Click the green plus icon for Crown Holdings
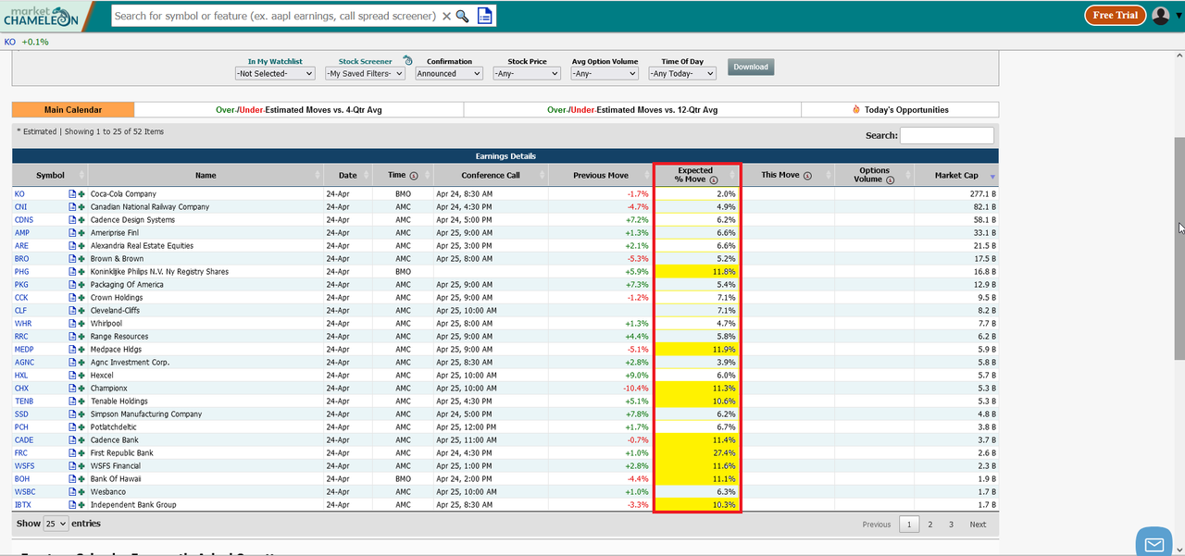The image size is (1185, 556). tap(81, 298)
